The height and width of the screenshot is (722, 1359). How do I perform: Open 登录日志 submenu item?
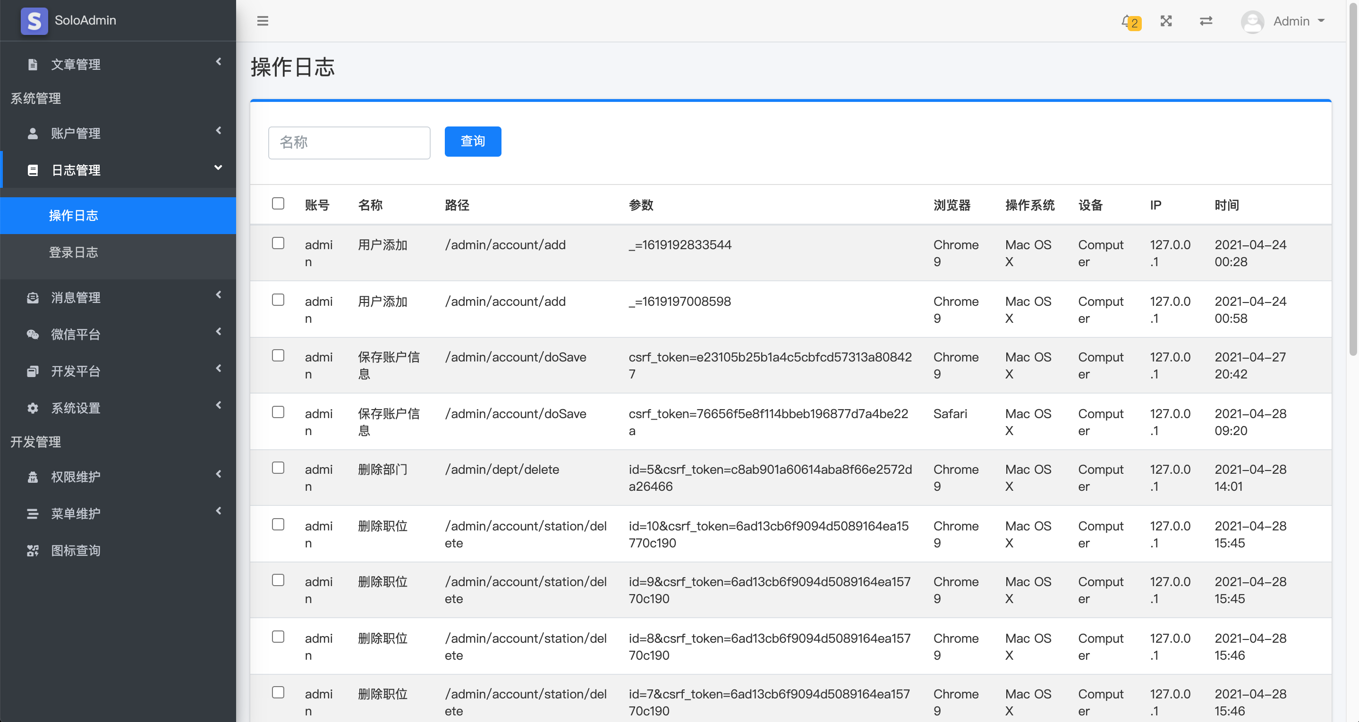click(x=118, y=252)
